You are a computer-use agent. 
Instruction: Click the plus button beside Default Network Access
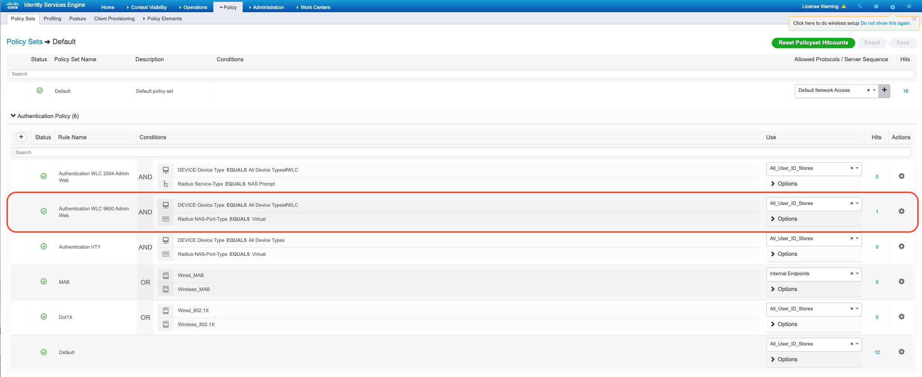click(884, 90)
